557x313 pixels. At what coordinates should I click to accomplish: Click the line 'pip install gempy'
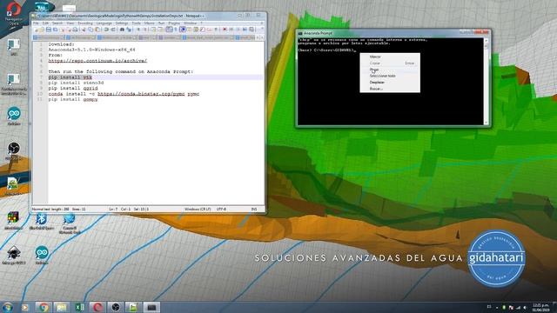[x=73, y=99]
